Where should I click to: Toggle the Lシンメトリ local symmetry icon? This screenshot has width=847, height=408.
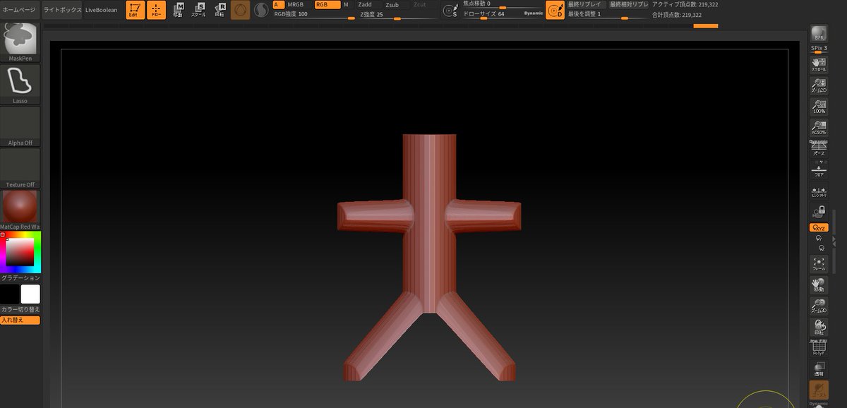[x=819, y=192]
